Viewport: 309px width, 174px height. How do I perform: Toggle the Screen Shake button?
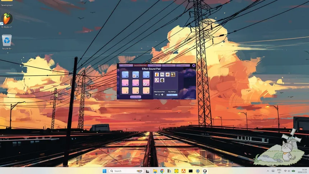click(135, 97)
